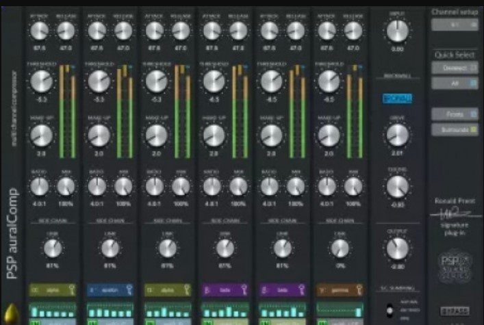Click the Threshold knob on channel 3
This screenshot has height=325, width=484.
coord(156,81)
